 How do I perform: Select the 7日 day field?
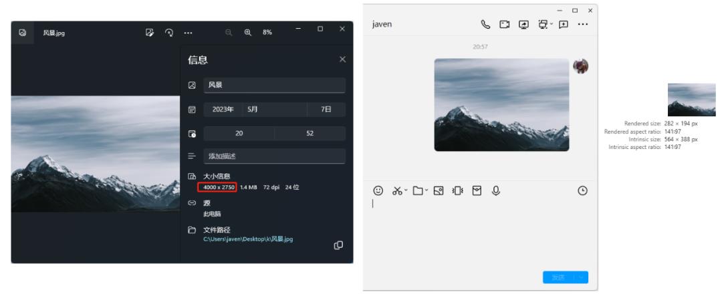tap(326, 110)
